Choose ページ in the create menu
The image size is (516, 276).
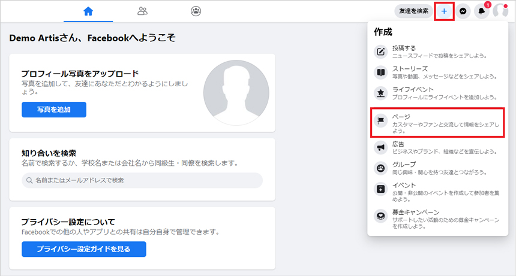[437, 122]
